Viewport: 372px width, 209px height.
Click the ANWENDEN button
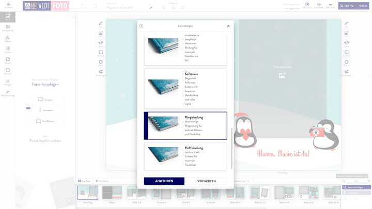164,181
